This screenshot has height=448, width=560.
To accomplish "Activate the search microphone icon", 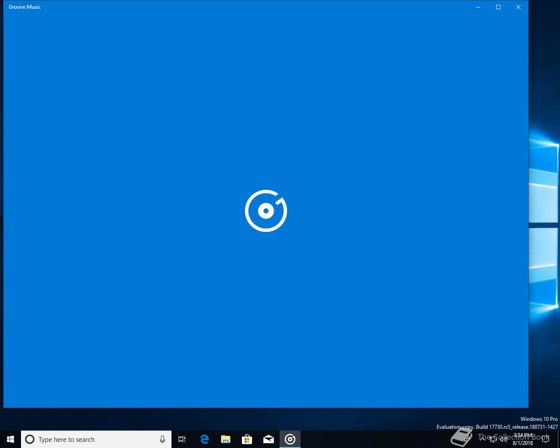I will pyautogui.click(x=162, y=439).
